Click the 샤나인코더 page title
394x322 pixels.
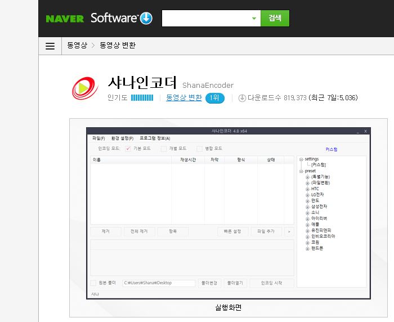tap(142, 83)
